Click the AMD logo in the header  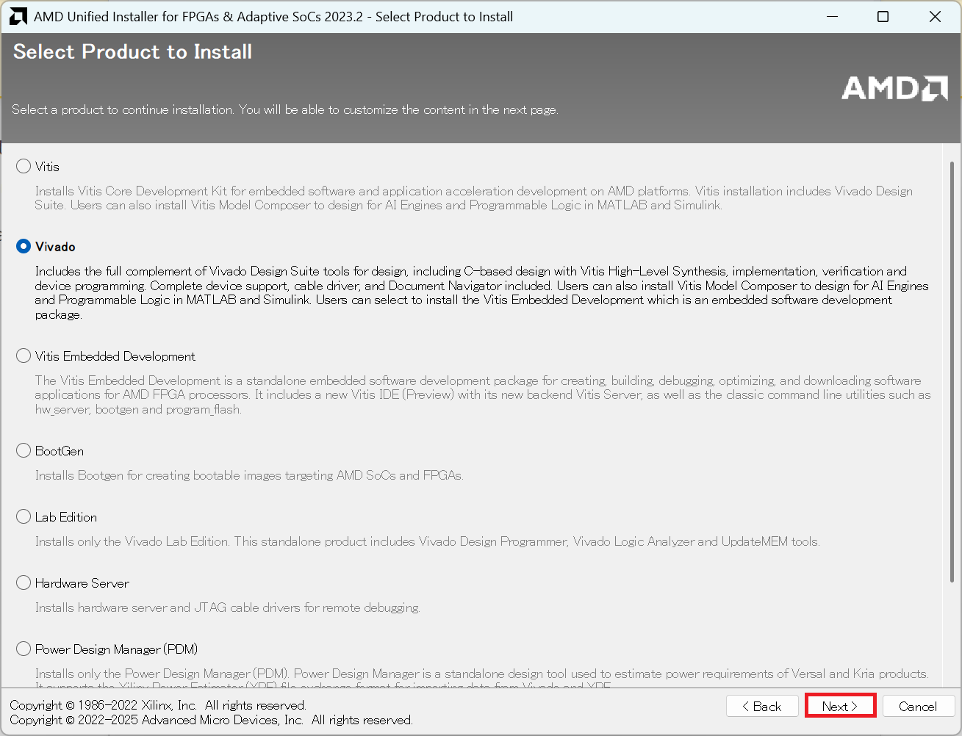[x=894, y=88]
